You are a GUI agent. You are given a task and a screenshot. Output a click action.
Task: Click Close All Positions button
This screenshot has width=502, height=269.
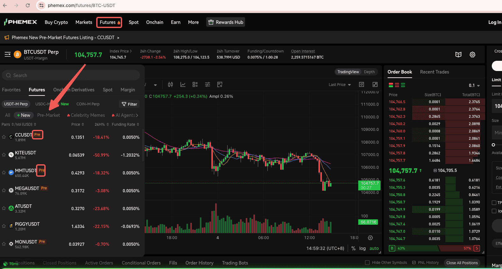462,263
